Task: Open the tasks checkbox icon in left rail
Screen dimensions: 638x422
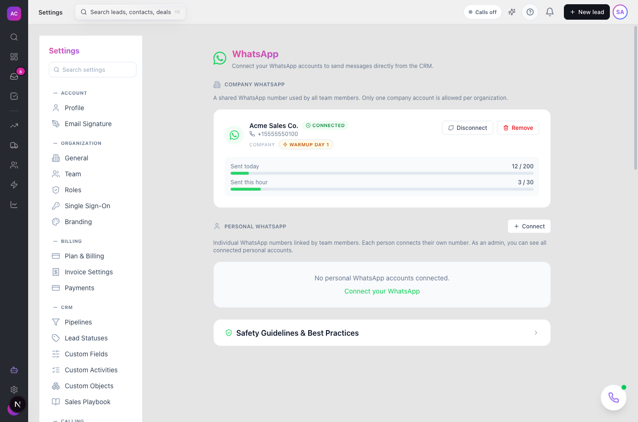Action: (14, 96)
